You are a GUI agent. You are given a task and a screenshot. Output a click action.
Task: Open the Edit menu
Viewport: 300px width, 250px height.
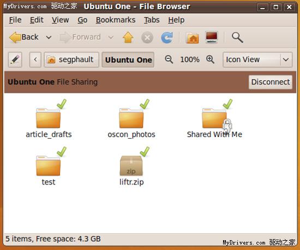coord(37,20)
